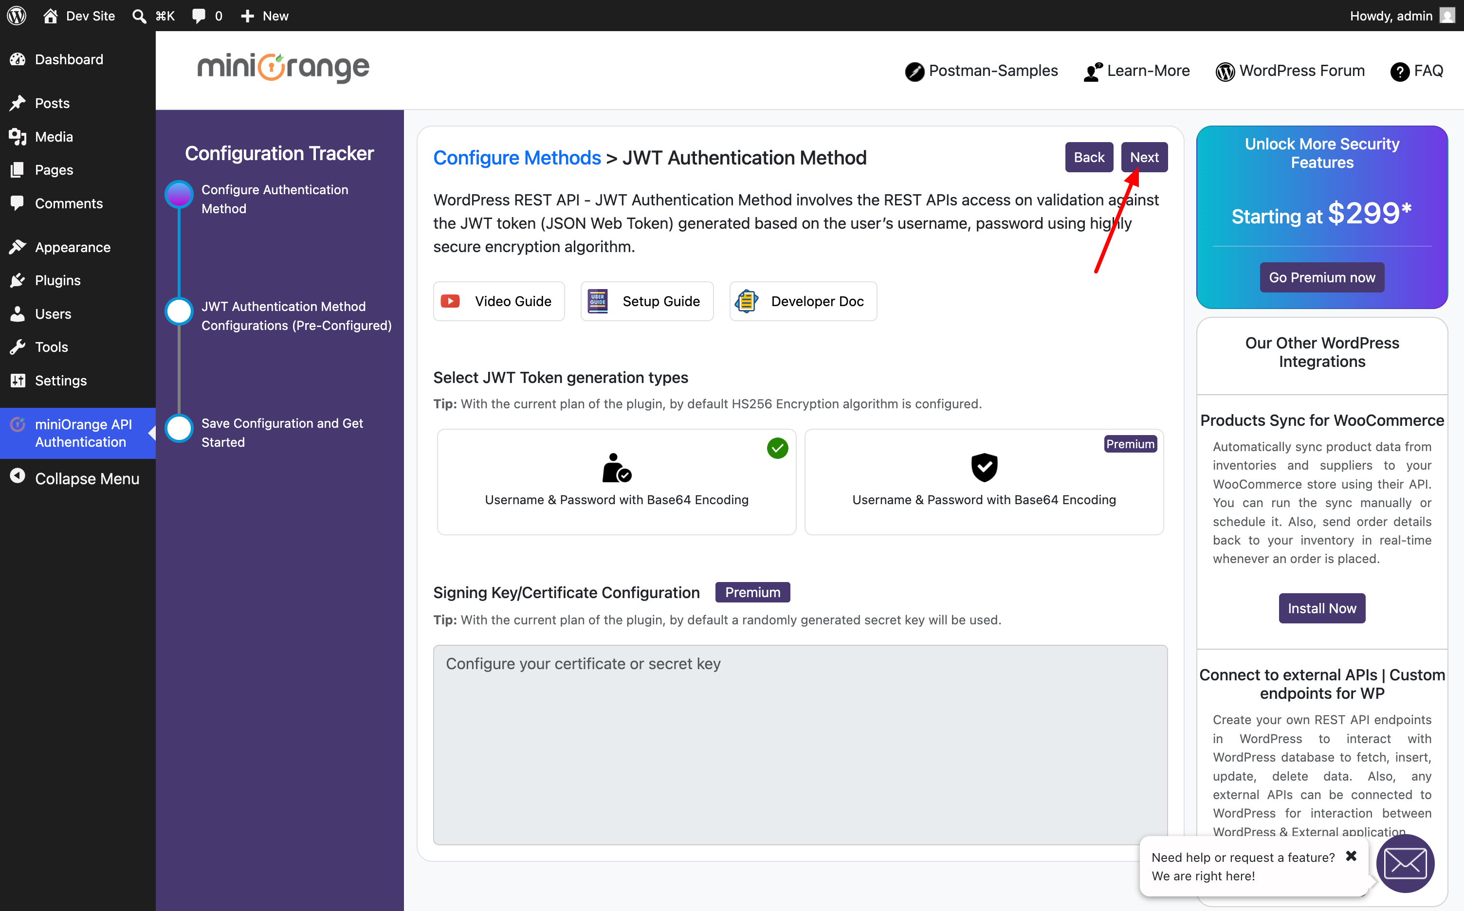Open the Posts menu
1464x911 pixels.
78,103
